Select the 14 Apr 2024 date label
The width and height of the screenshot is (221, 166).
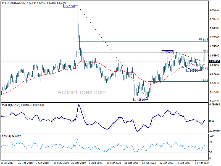[x=202, y=163]
